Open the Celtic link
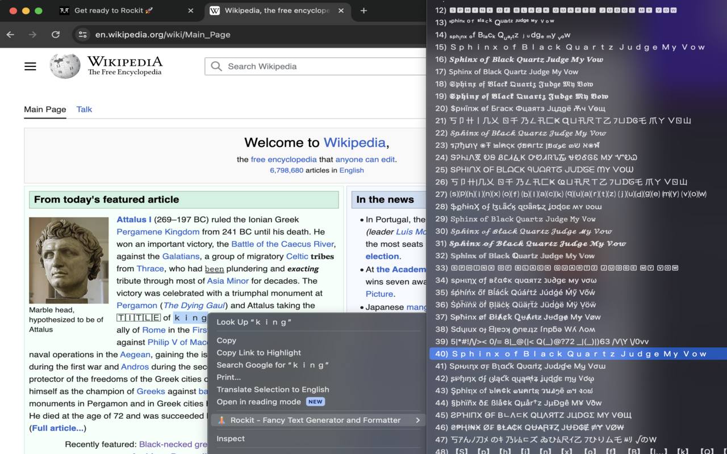The width and height of the screenshot is (727, 454). click(x=297, y=257)
